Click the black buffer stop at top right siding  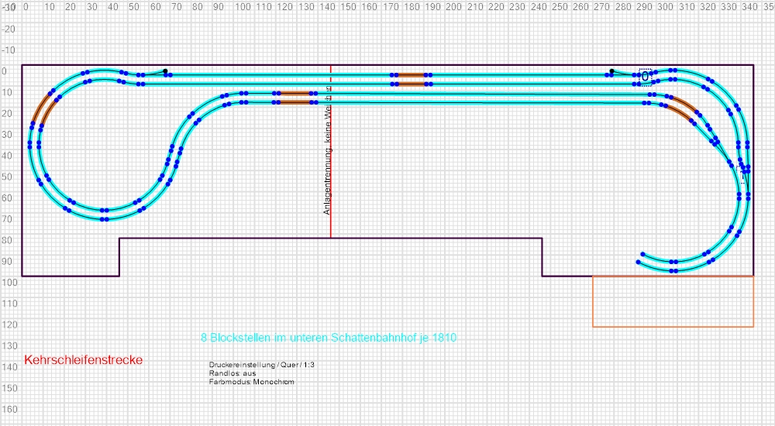click(x=611, y=71)
